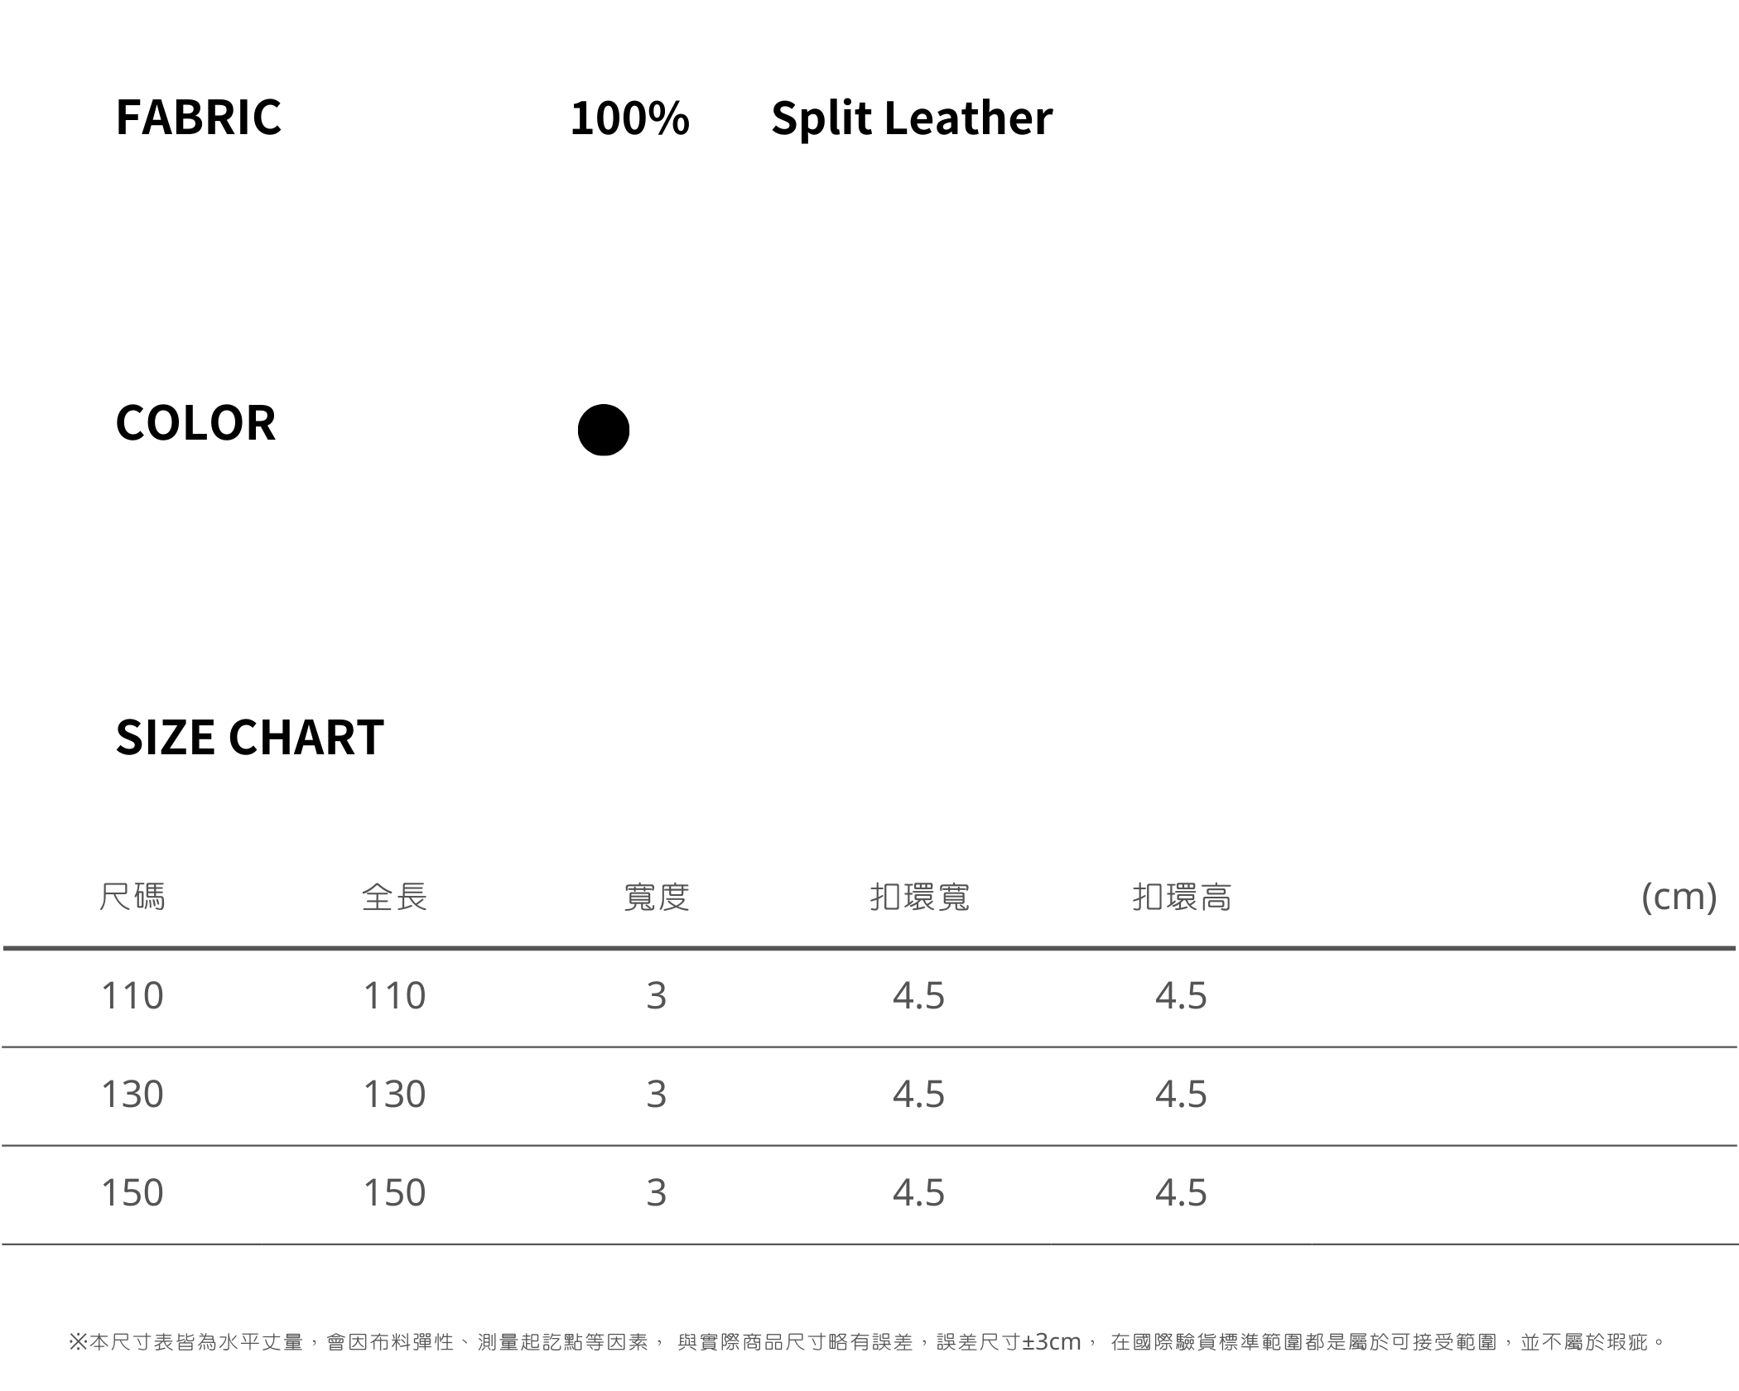Select the Split Leather material label
Image resolution: width=1739 pixels, height=1391 pixels.
pyautogui.click(x=912, y=118)
